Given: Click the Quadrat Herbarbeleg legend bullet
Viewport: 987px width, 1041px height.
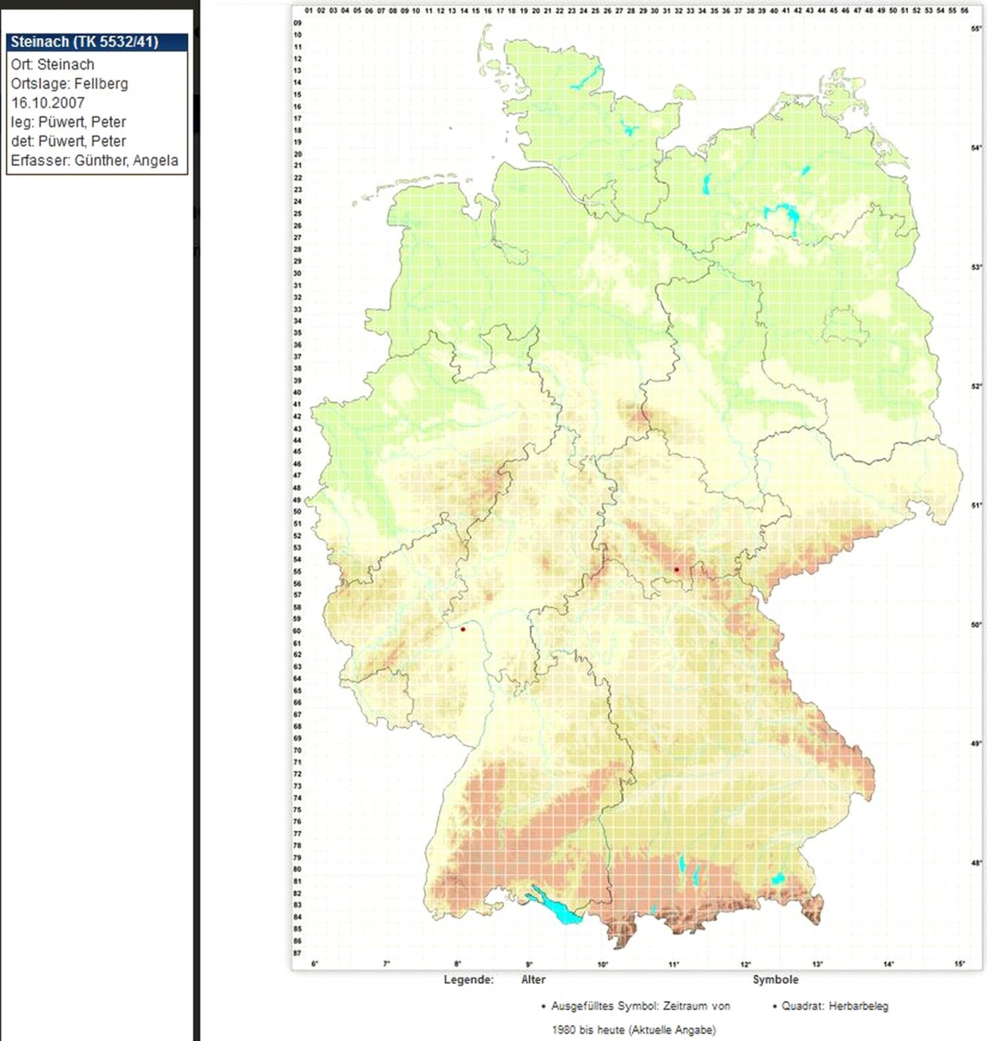Looking at the screenshot, I should (774, 1007).
